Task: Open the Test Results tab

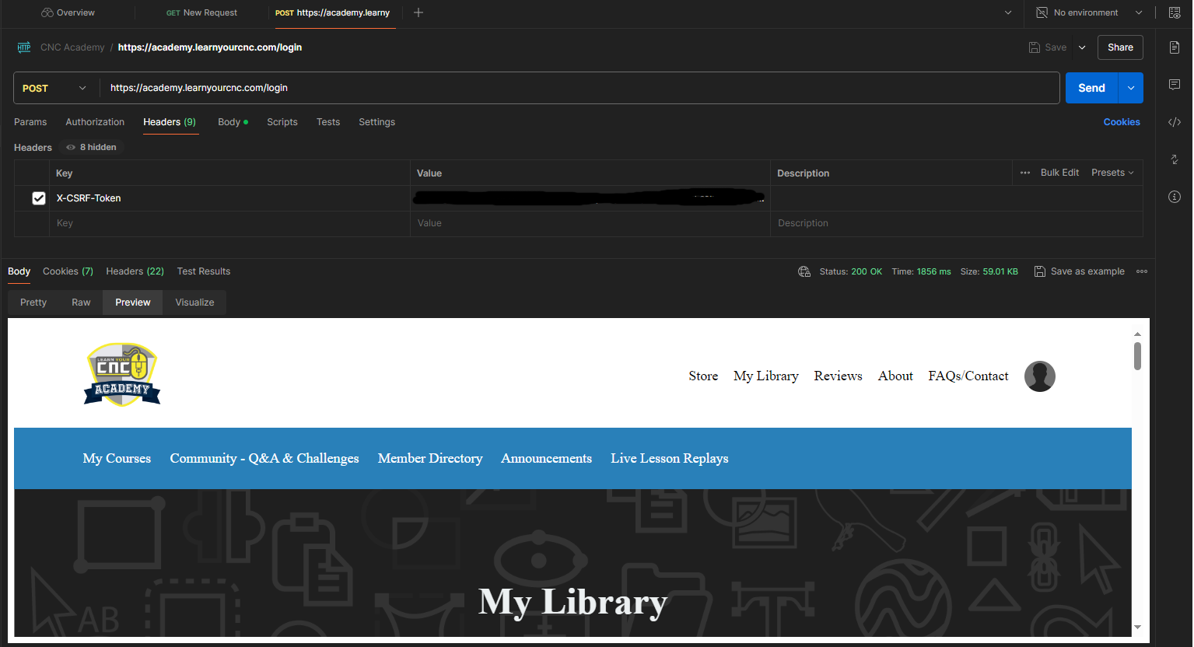Action: pyautogui.click(x=204, y=271)
